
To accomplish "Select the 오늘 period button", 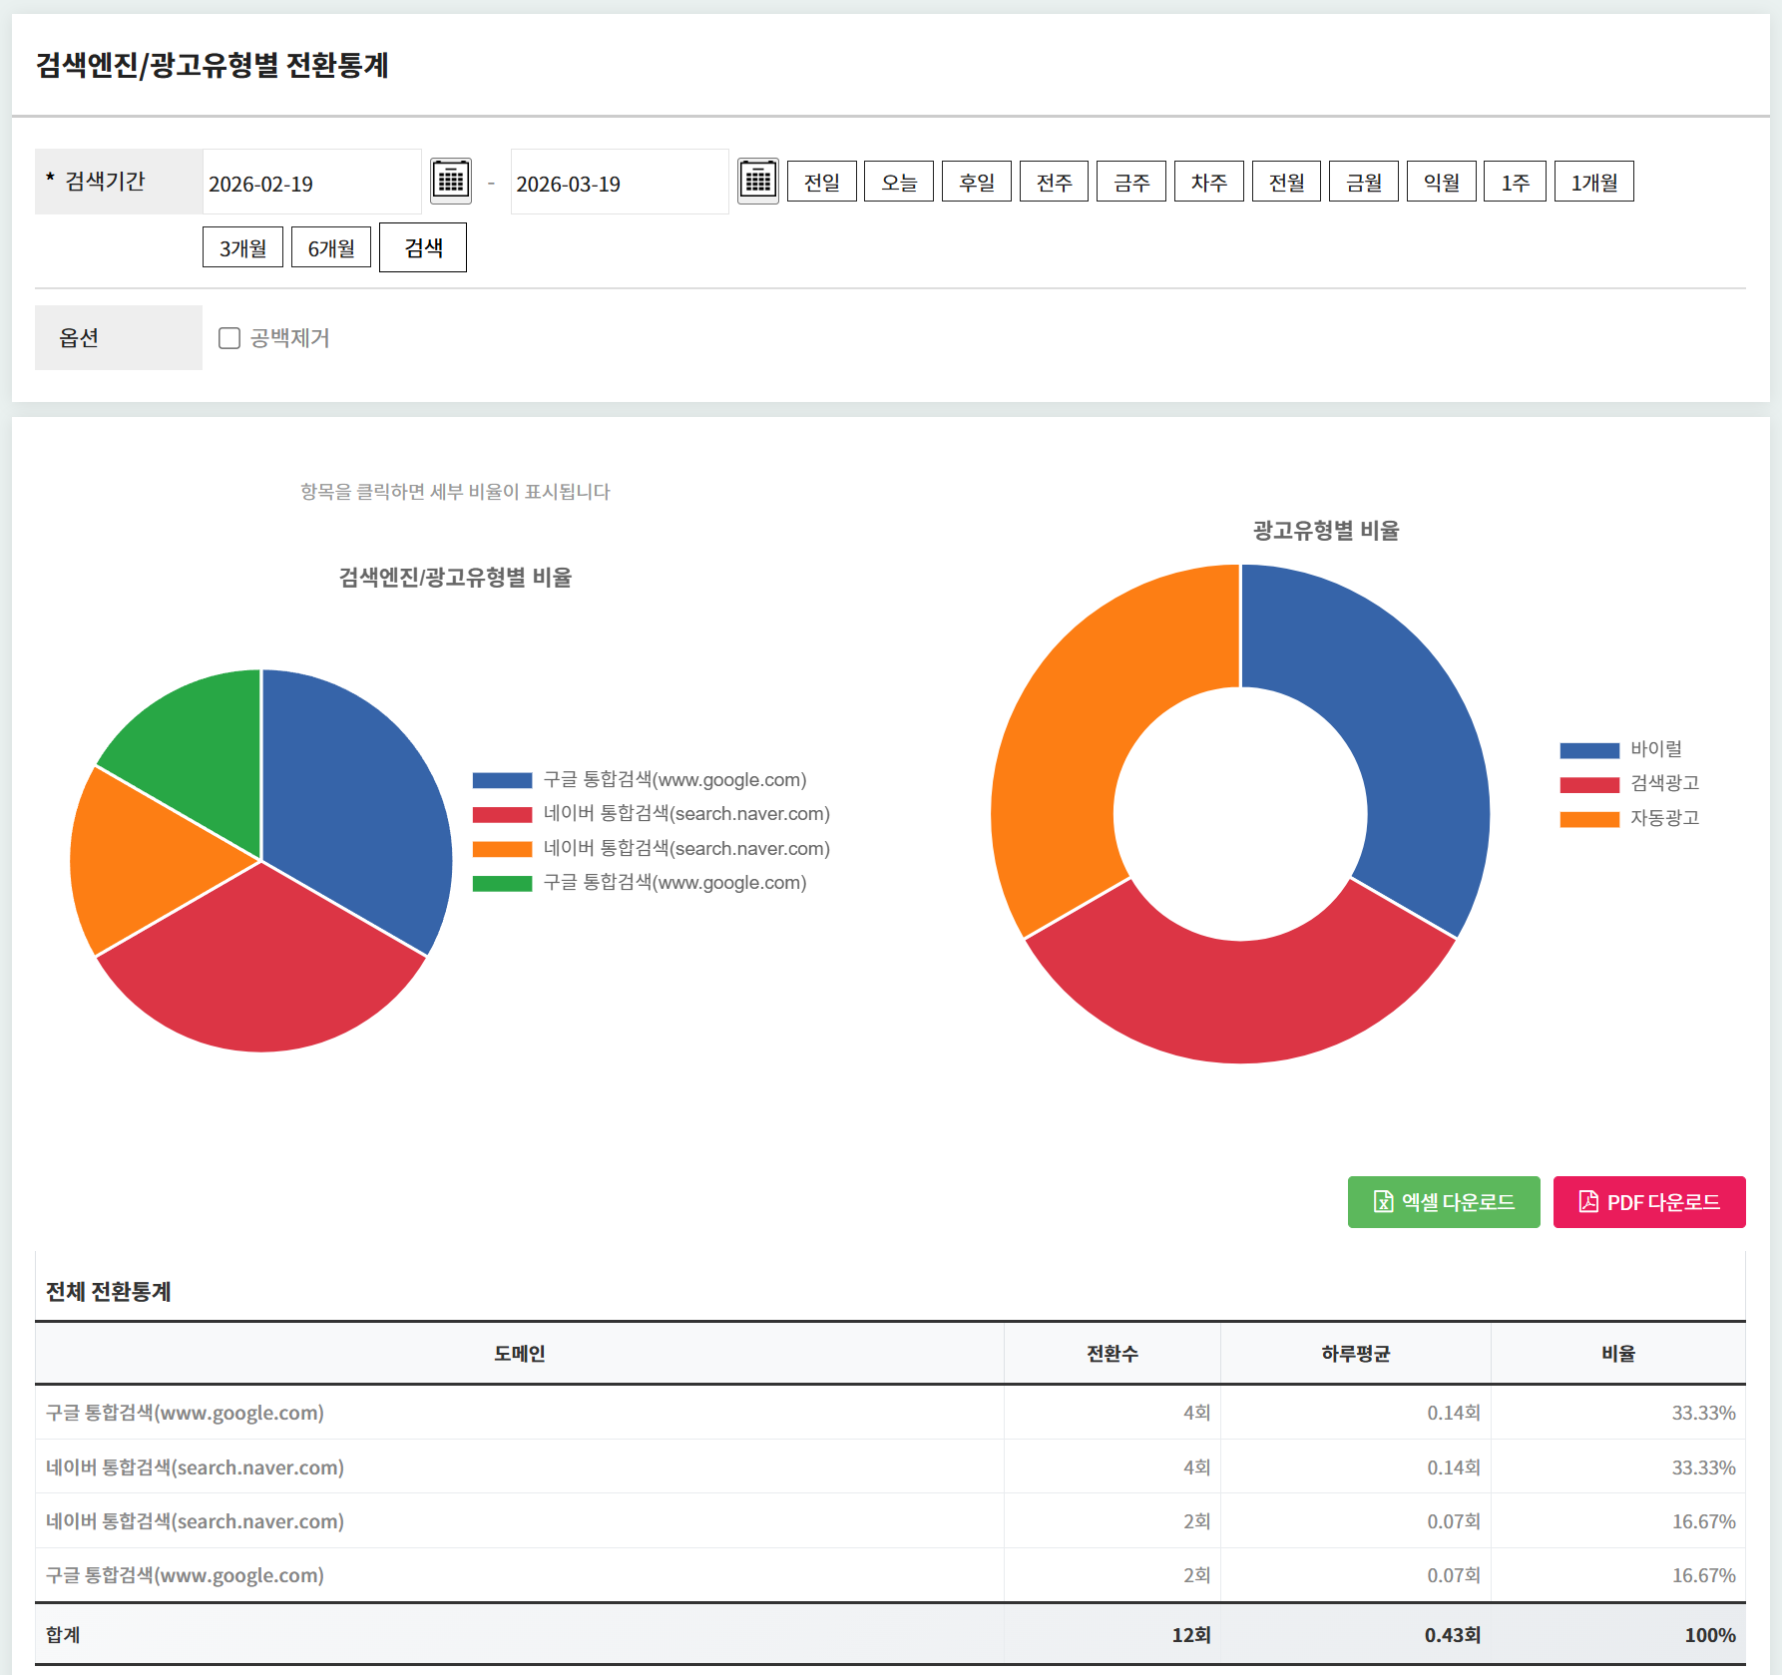I will coord(898,182).
